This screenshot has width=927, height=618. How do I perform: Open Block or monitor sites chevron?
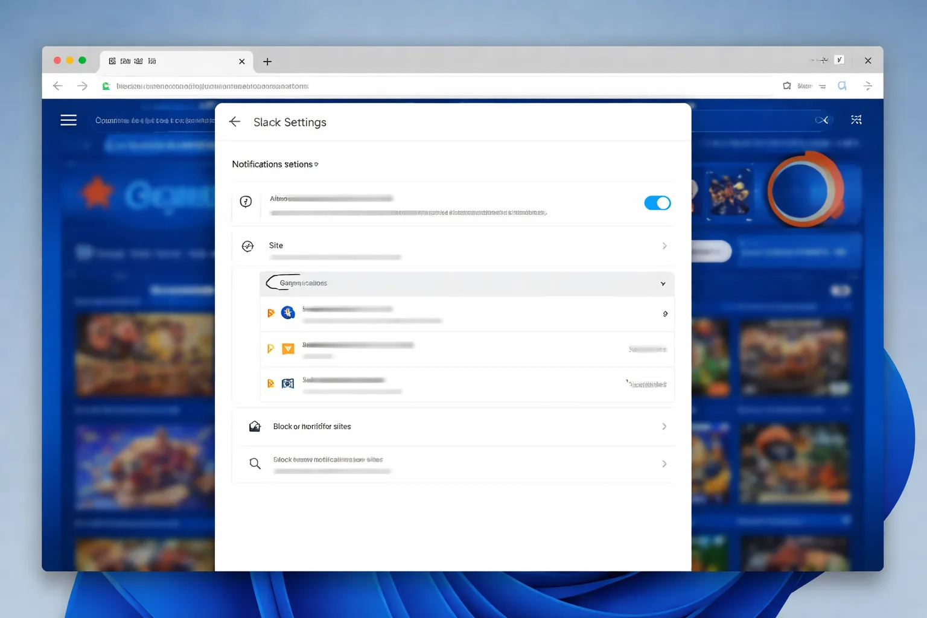(x=664, y=427)
